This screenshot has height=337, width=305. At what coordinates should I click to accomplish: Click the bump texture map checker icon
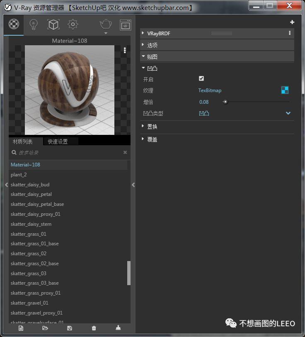[285, 90]
